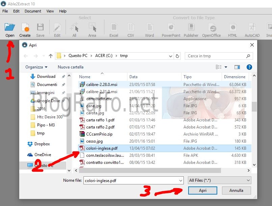
Task: Open the Nome file combo dropdown
Action: click(180, 181)
